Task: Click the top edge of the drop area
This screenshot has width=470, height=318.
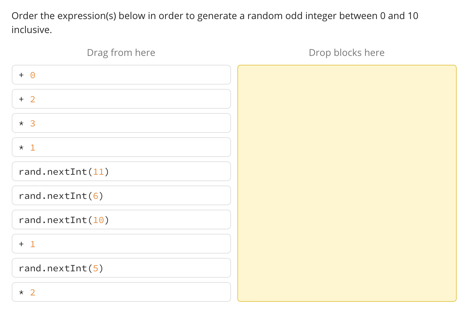Action: [x=347, y=65]
